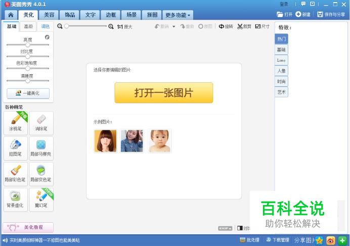Viewport: 350px width, 246px height.
Task: Open the 拼图 tab
Action: [152, 15]
